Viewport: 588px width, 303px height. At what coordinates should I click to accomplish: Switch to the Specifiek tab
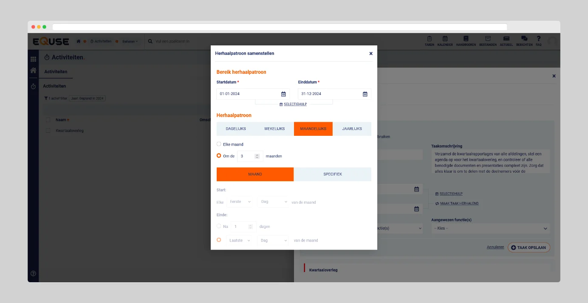point(332,174)
